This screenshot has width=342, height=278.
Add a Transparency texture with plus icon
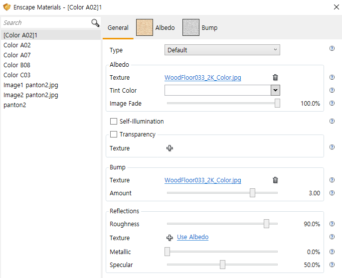click(170, 148)
